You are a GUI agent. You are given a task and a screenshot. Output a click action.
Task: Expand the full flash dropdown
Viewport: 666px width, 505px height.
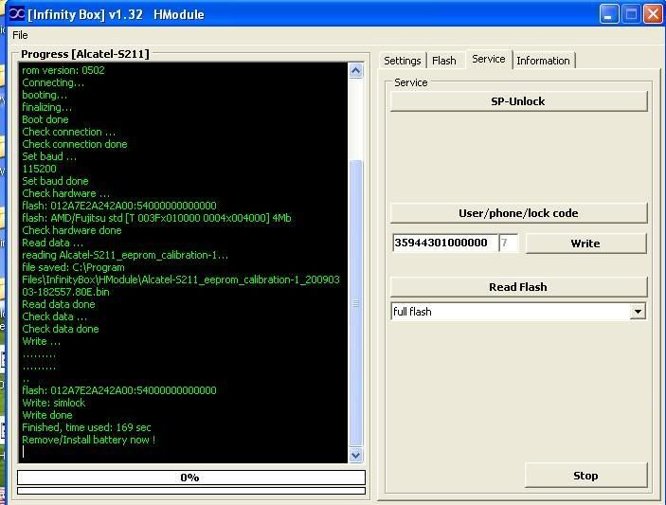(x=638, y=312)
